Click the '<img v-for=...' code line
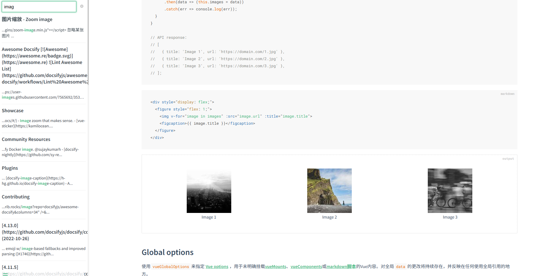 pos(236,116)
